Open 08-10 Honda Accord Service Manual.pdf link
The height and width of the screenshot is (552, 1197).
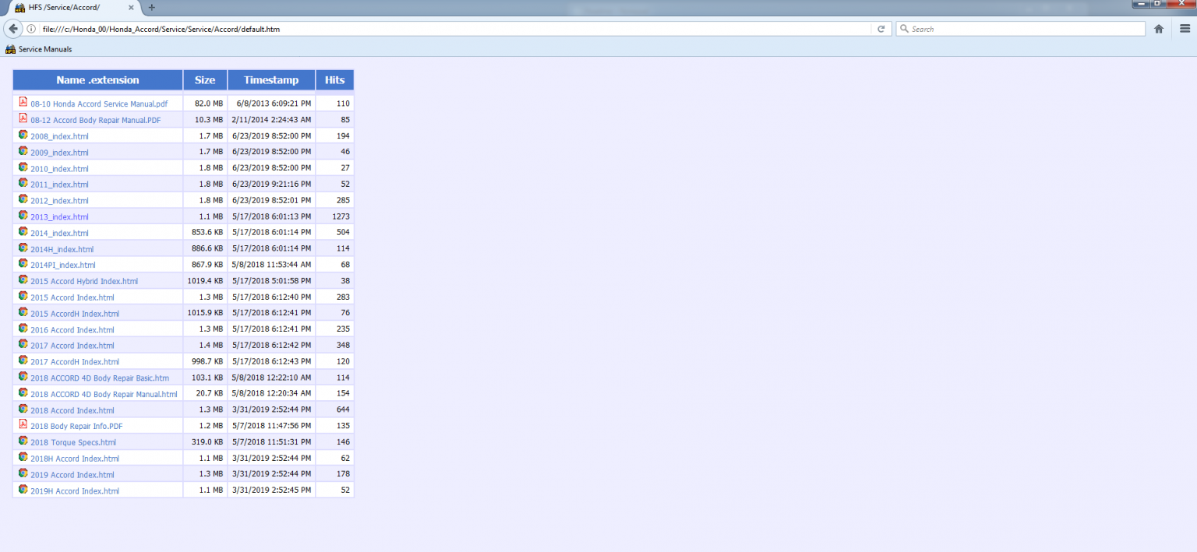(99, 104)
